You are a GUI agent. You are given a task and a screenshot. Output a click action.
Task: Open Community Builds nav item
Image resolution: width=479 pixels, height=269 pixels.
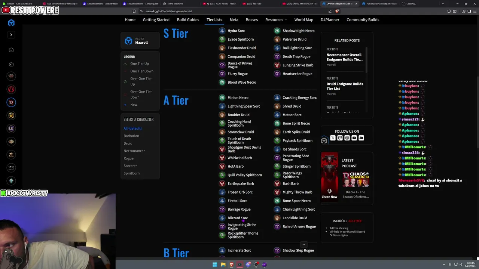363,20
